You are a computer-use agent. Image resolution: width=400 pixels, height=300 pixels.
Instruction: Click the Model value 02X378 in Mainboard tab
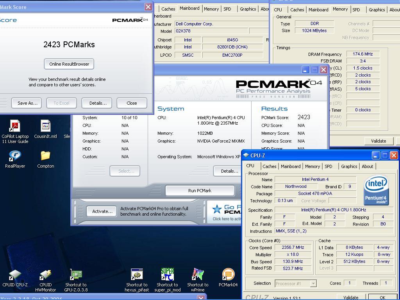pos(211,31)
